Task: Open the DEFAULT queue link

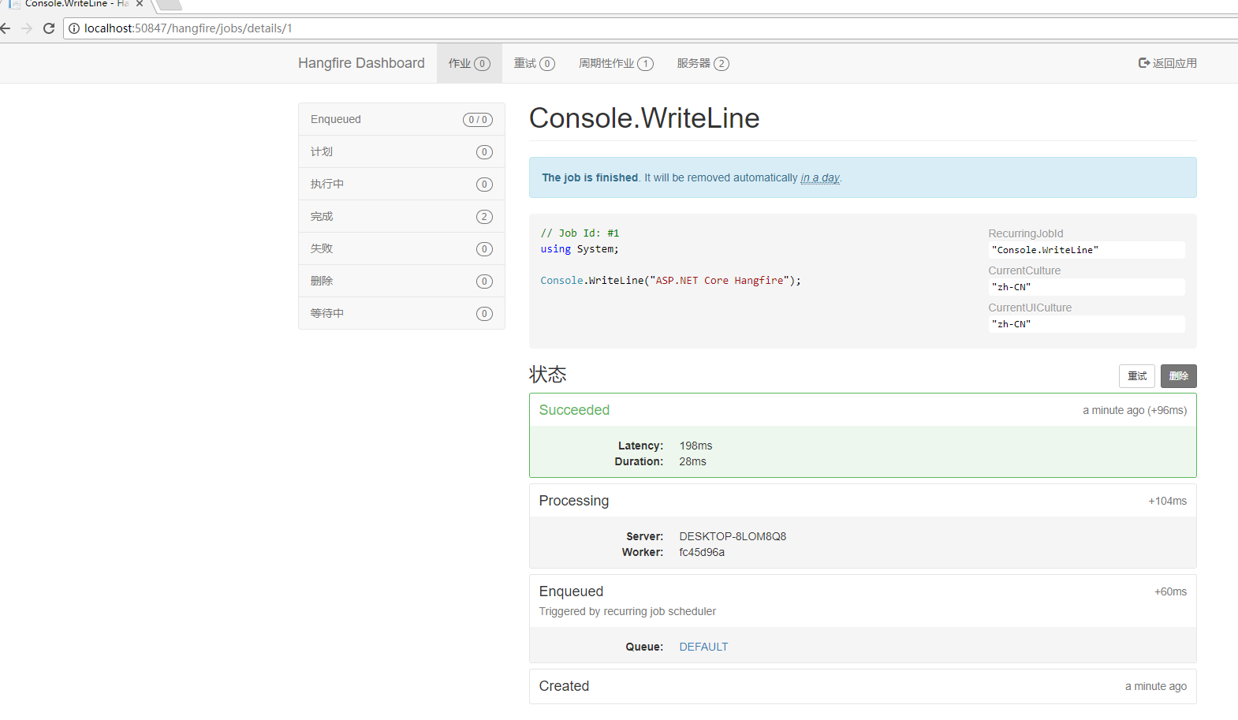Action: point(703,647)
